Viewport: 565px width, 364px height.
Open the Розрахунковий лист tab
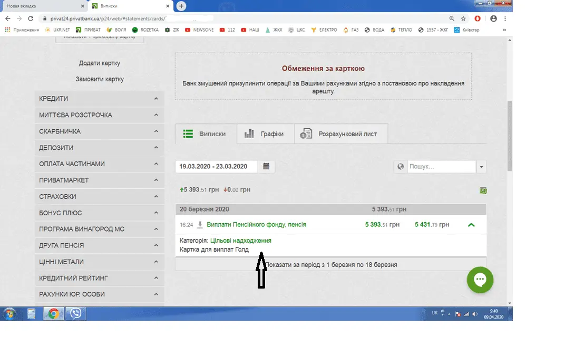[x=341, y=134]
